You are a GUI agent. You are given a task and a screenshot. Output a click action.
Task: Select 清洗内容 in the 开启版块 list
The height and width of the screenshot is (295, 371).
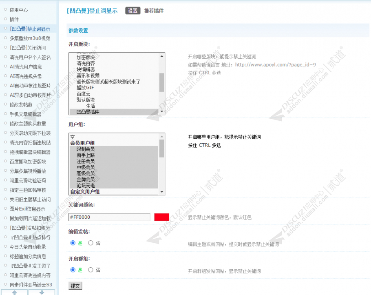pyautogui.click(x=86, y=64)
